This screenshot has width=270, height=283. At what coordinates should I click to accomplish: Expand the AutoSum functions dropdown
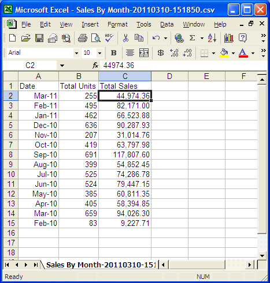(202, 38)
